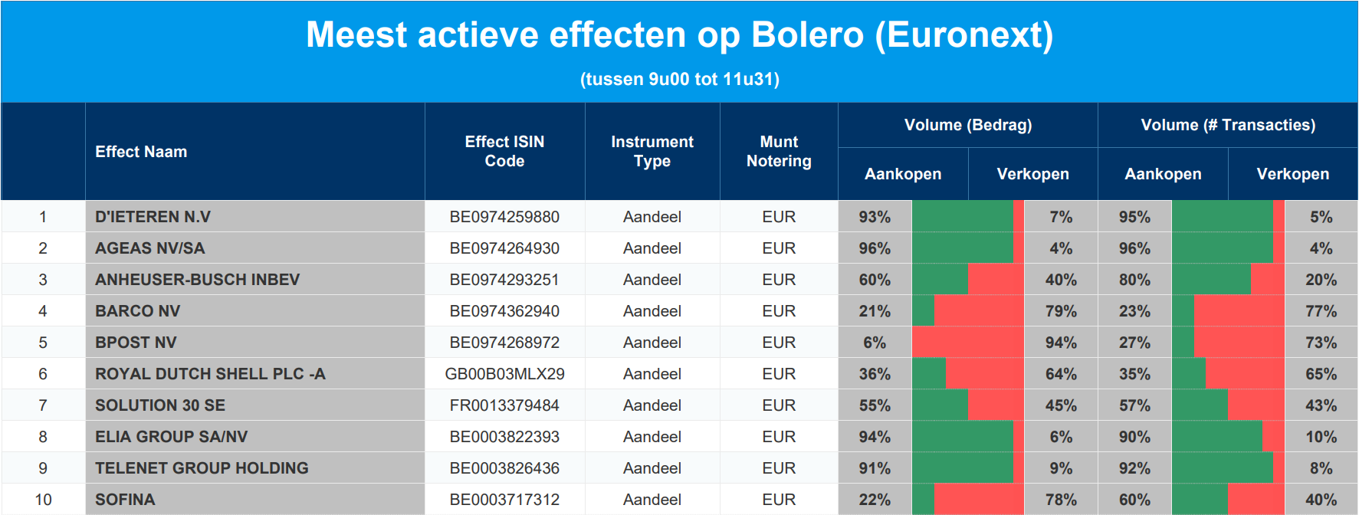Click ROYAL DUTCH SHELL PLC -A name

(x=210, y=374)
